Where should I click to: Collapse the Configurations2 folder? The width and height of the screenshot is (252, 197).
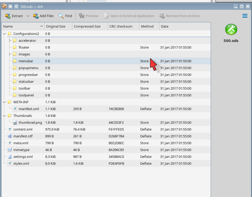pos(4,34)
